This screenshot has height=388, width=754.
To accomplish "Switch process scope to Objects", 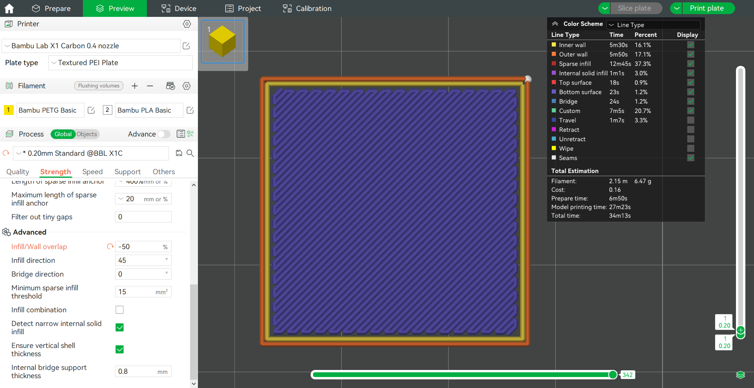I will pyautogui.click(x=87, y=134).
